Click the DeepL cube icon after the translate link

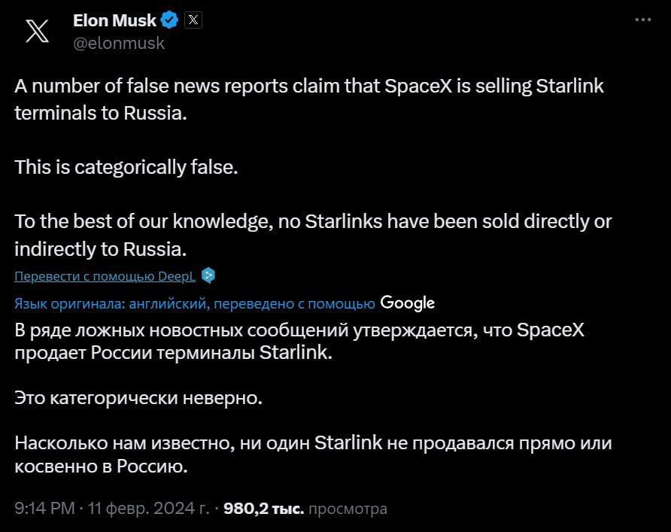(207, 275)
